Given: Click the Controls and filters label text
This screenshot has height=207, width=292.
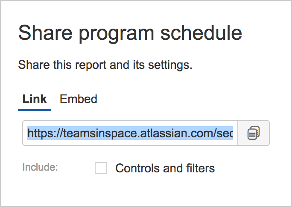Looking at the screenshot, I should pos(165,168).
